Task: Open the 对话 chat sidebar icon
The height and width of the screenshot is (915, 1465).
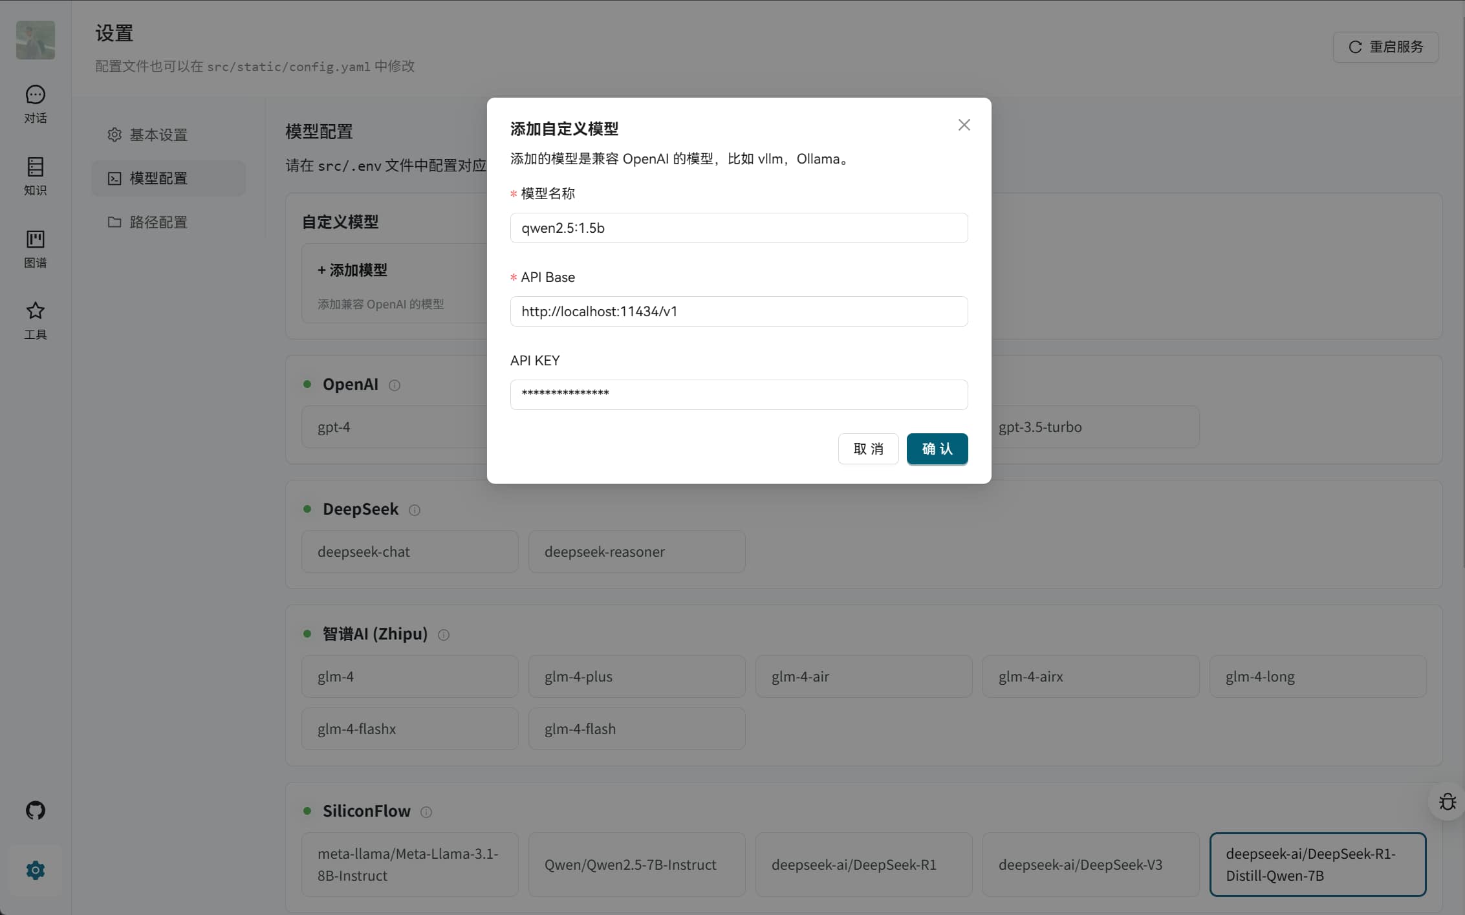Action: 35,103
